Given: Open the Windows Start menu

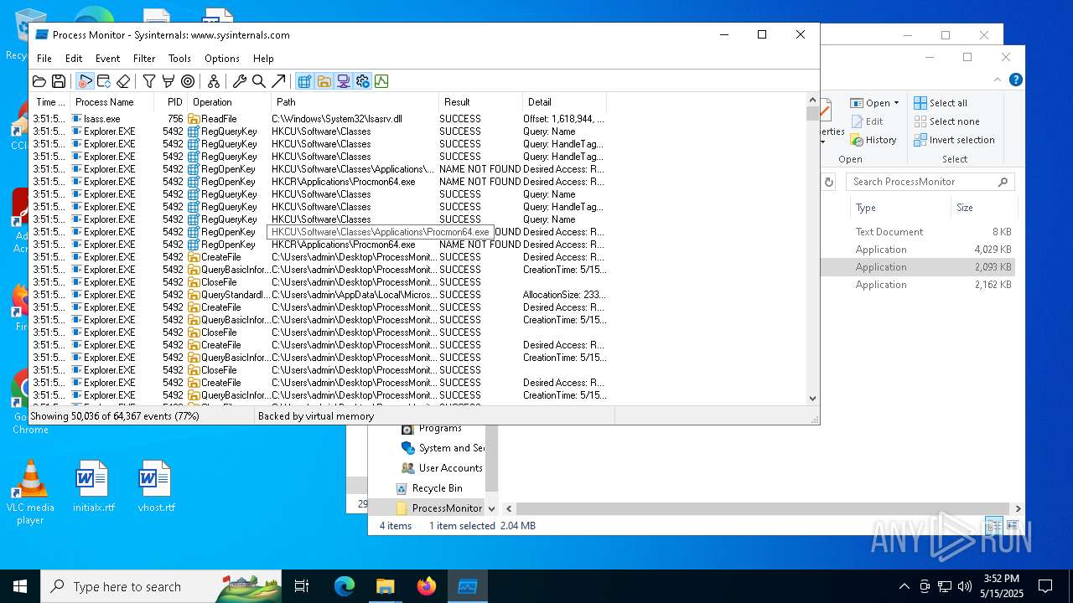Looking at the screenshot, I should point(20,586).
